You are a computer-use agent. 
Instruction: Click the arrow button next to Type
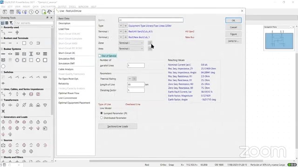(x=125, y=26)
